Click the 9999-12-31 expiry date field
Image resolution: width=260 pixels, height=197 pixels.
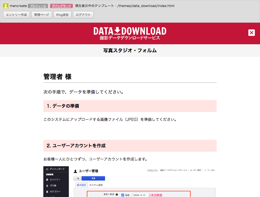139,195
